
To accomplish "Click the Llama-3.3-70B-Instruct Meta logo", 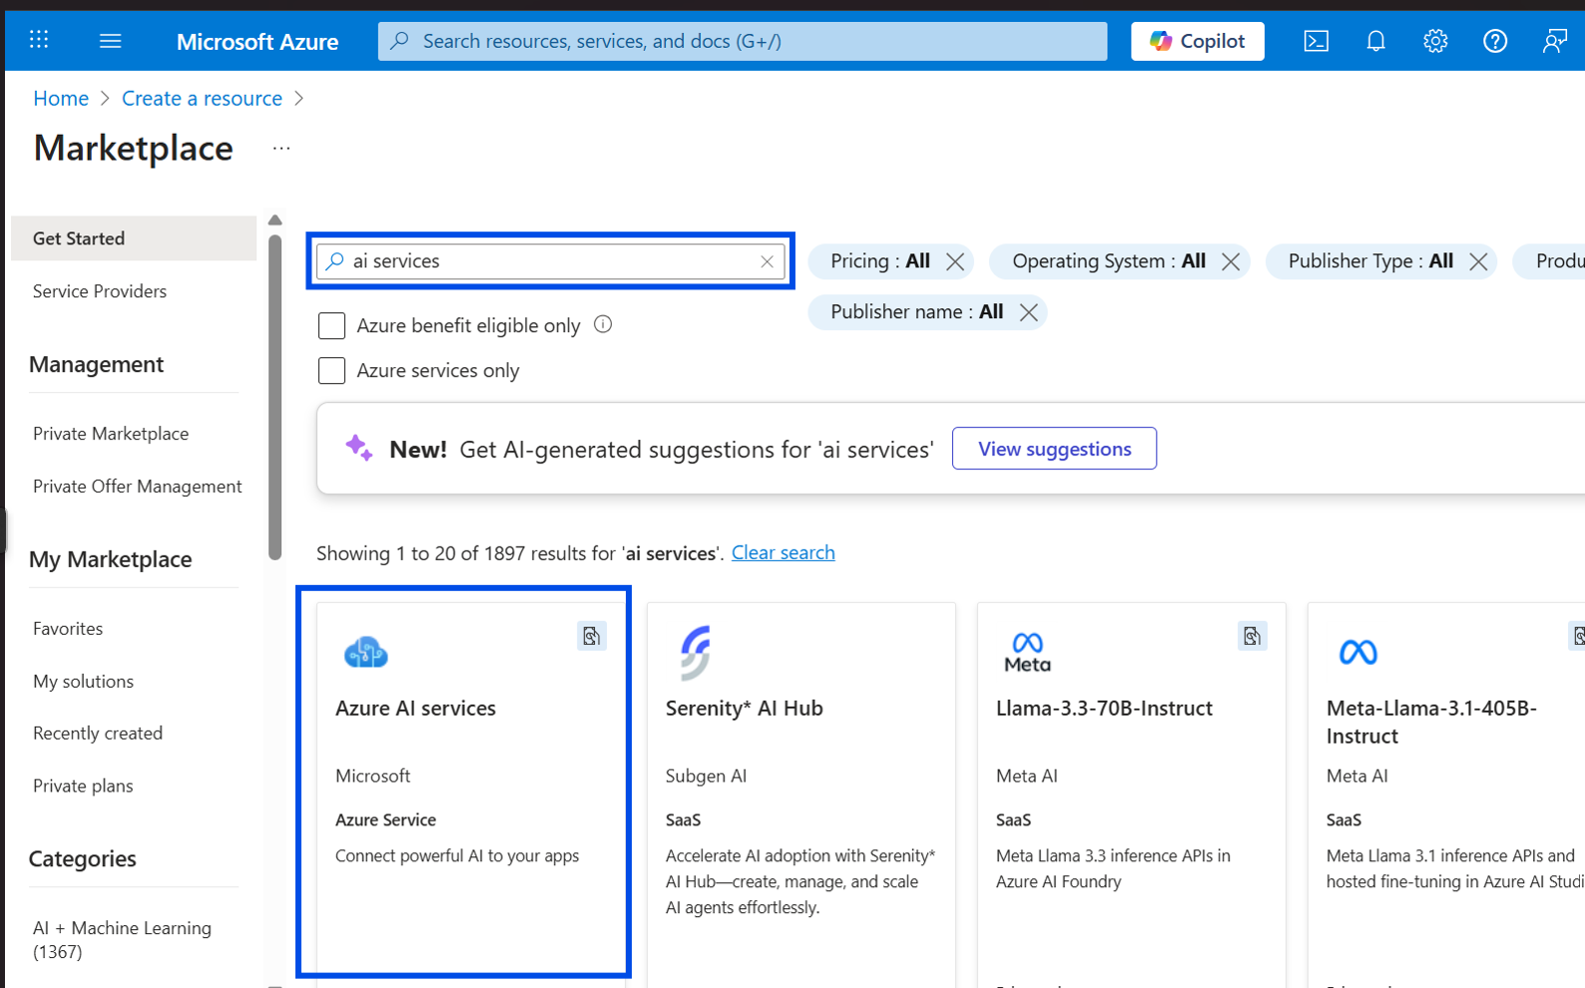I will tap(1027, 653).
